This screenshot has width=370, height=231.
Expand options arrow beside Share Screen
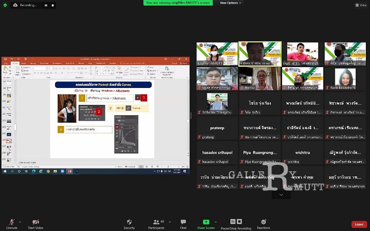tap(216, 222)
